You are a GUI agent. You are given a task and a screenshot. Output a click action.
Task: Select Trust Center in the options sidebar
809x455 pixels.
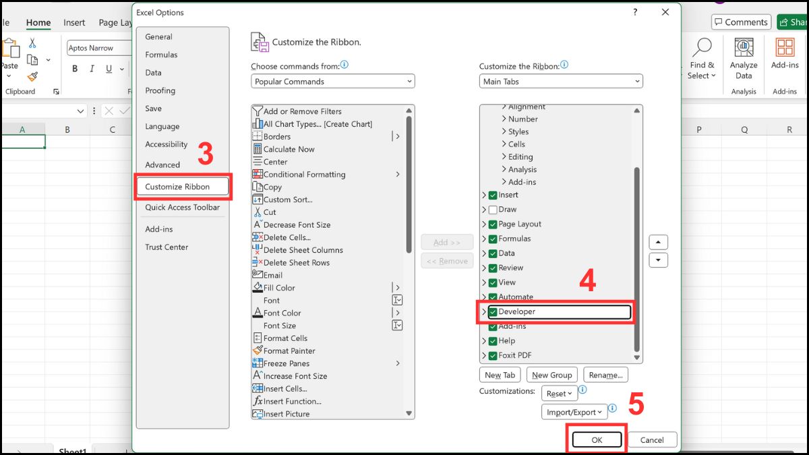point(167,247)
